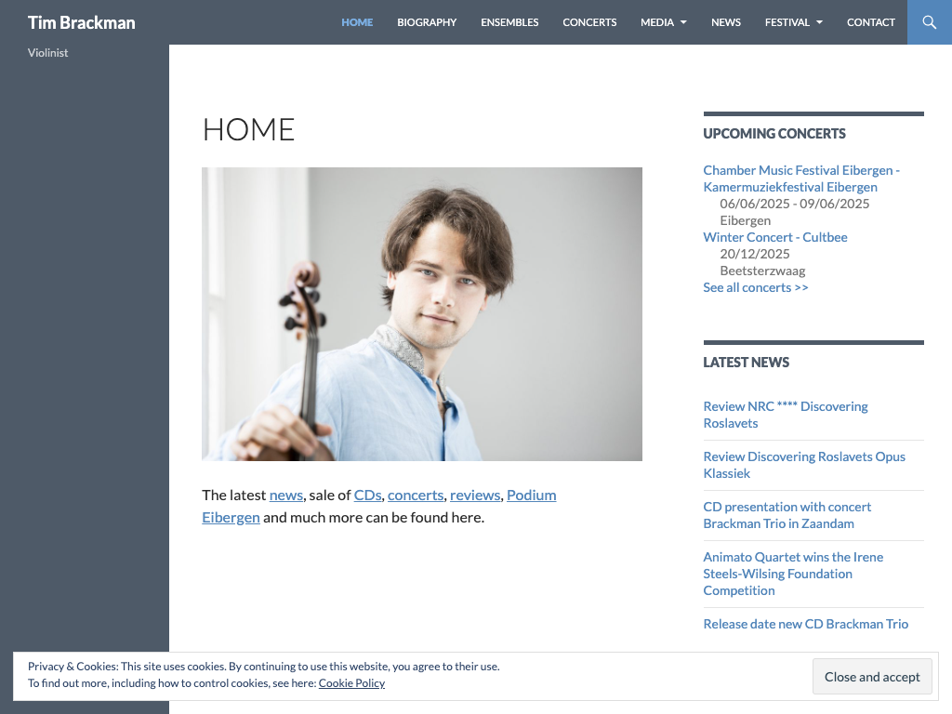
Task: Expand the Media dropdown menu
Action: (x=664, y=22)
